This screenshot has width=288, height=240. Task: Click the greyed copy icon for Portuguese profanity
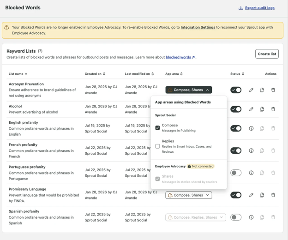[262, 173]
